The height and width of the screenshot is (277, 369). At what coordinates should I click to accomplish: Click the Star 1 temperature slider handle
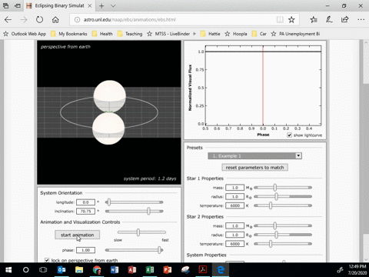(x=271, y=205)
